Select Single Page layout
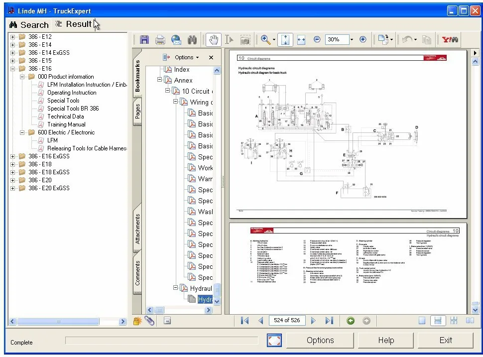The width and height of the screenshot is (483, 357). [x=422, y=321]
